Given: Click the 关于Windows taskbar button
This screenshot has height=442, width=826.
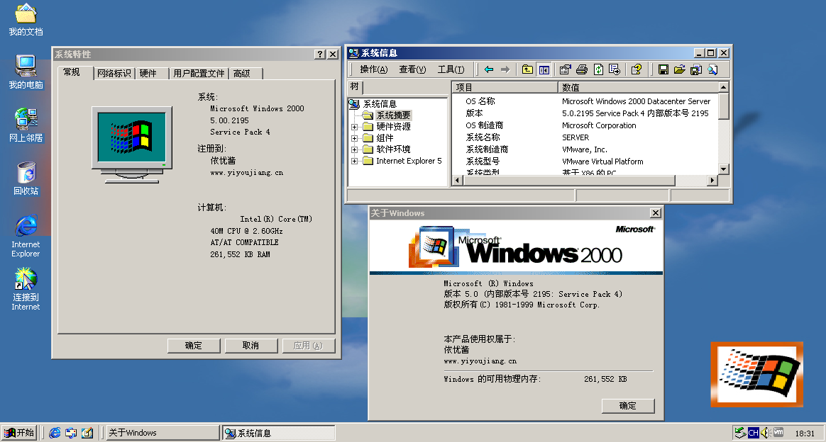Looking at the screenshot, I should pos(163,433).
